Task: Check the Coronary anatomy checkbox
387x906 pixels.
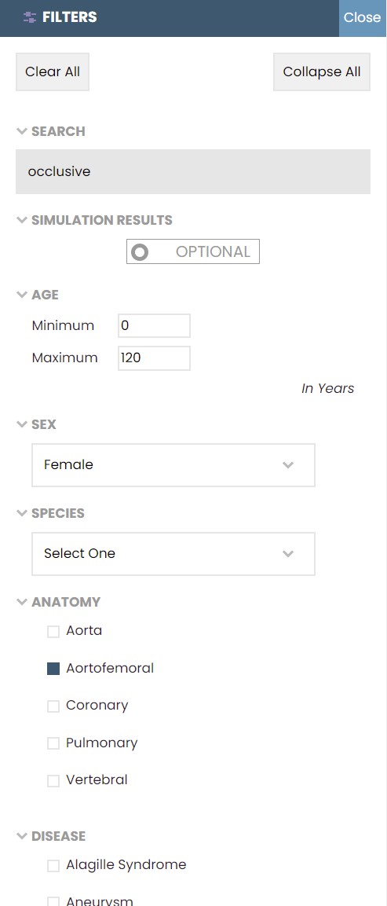Action: pos(53,706)
